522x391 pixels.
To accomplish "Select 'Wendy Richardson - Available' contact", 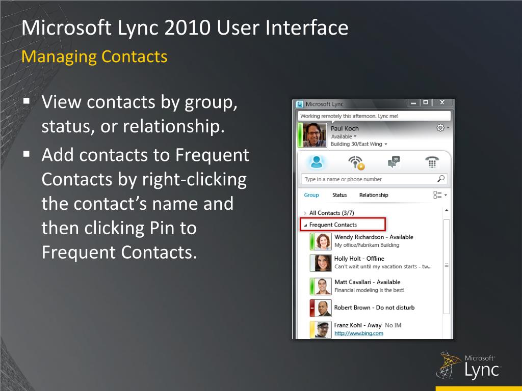I will click(x=374, y=237).
